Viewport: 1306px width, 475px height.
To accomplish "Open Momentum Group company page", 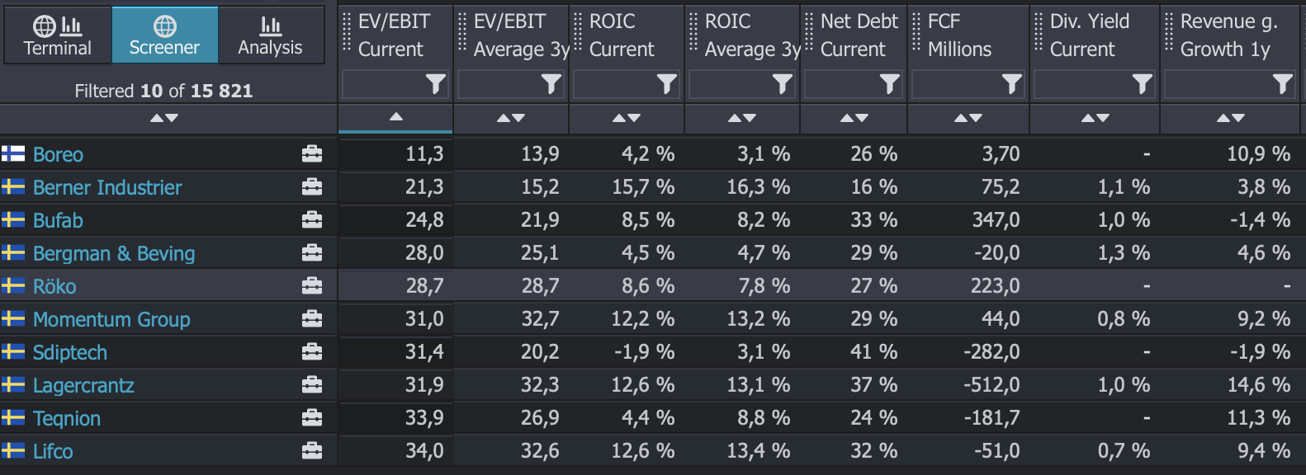I will (x=111, y=319).
